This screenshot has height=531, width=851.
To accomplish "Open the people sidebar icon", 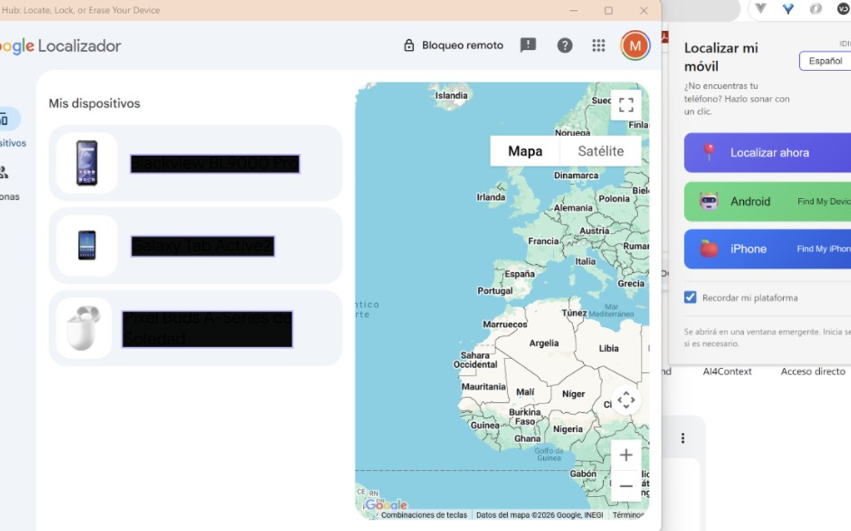I will pyautogui.click(x=4, y=173).
